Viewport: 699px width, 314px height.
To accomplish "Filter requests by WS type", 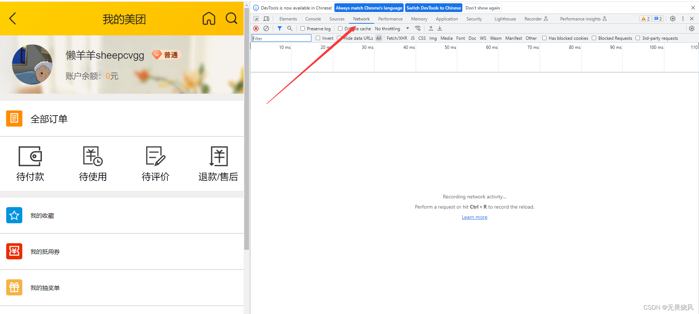I will pyautogui.click(x=483, y=38).
